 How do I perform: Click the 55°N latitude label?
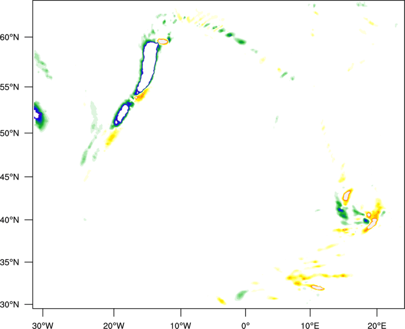point(10,87)
